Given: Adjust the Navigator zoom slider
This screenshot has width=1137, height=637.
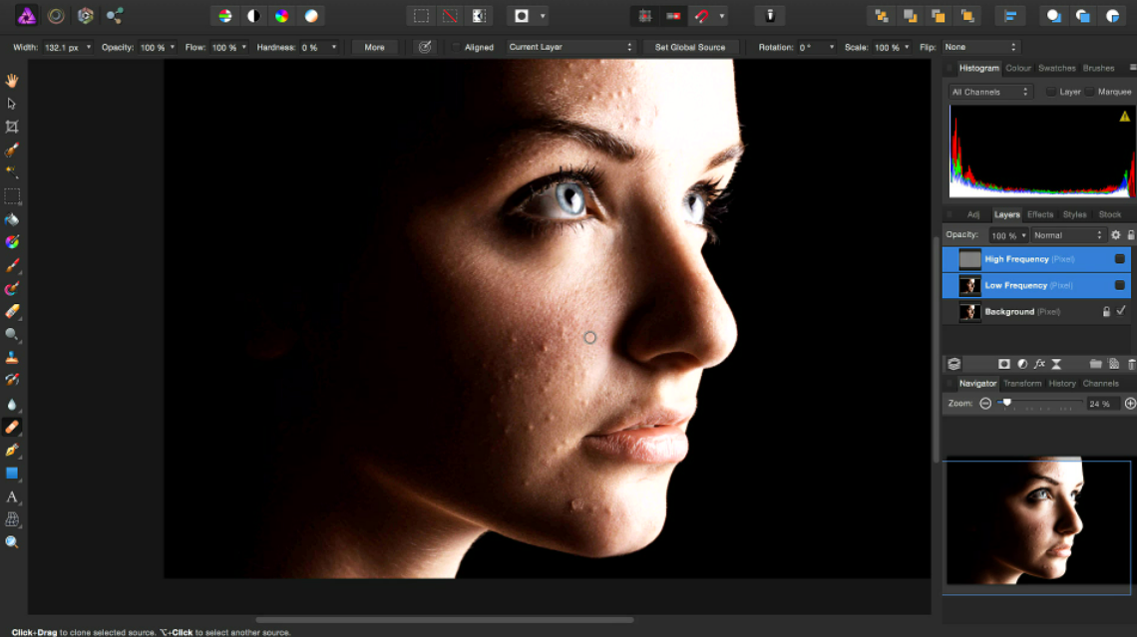Looking at the screenshot, I should tap(1006, 403).
